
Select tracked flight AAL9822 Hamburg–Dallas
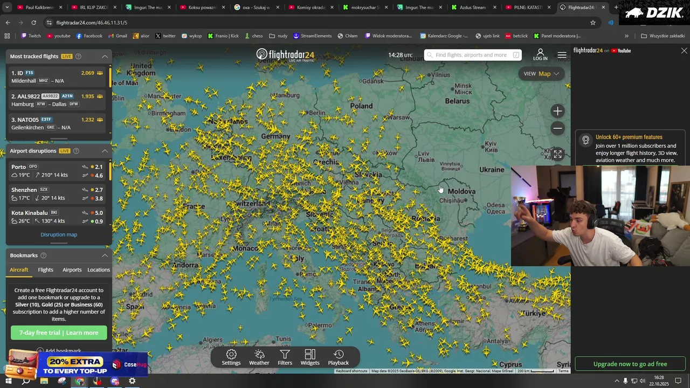pos(58,100)
